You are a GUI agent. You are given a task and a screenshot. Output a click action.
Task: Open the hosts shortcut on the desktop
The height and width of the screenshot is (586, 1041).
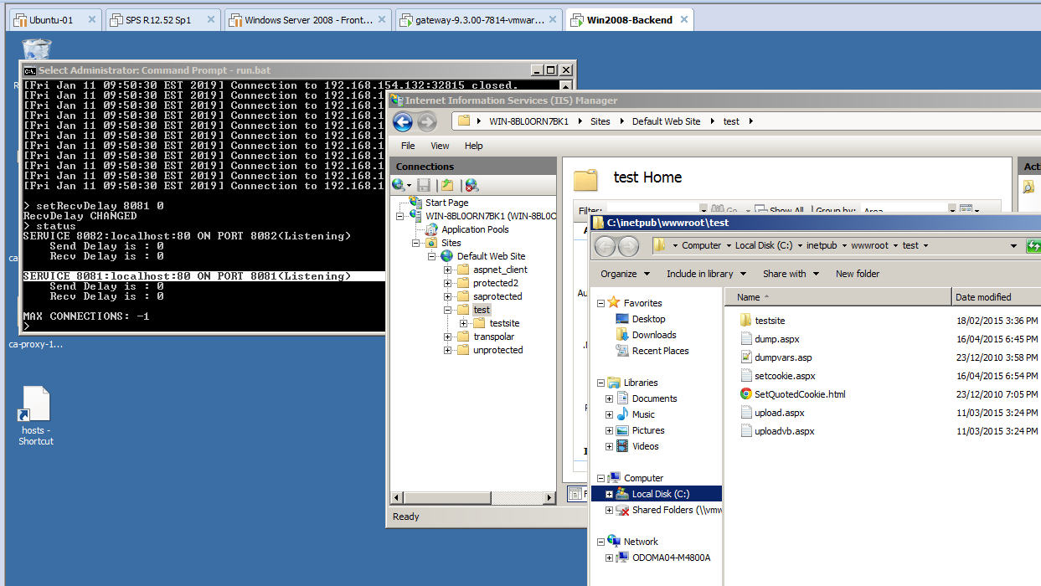[36, 415]
